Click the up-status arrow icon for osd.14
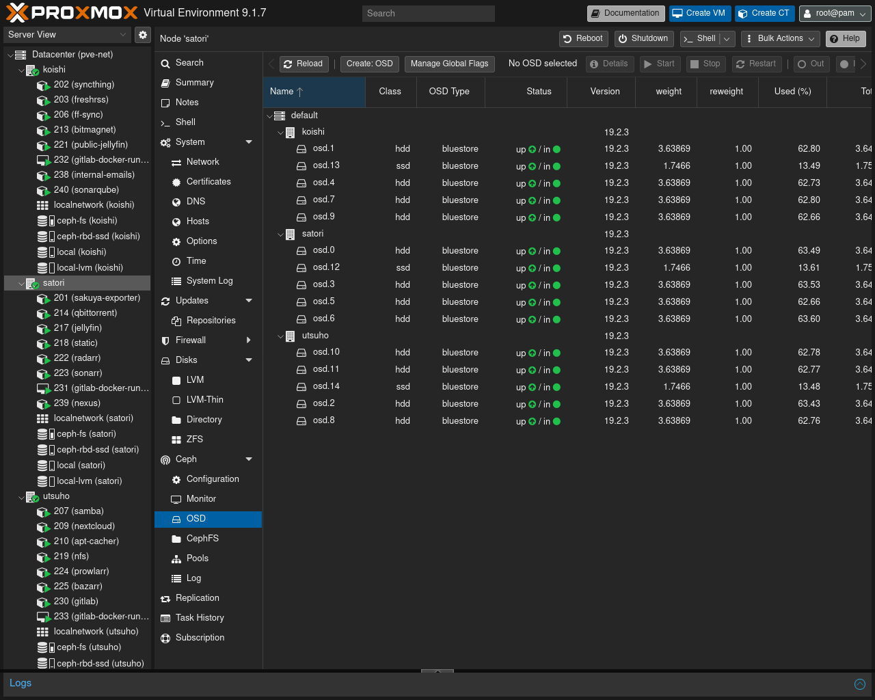The width and height of the screenshot is (875, 700). pyautogui.click(x=532, y=387)
